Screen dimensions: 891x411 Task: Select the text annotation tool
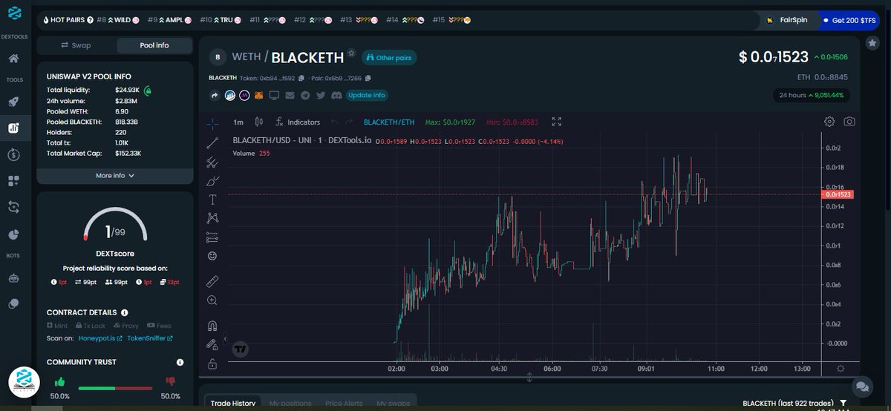coord(212,199)
